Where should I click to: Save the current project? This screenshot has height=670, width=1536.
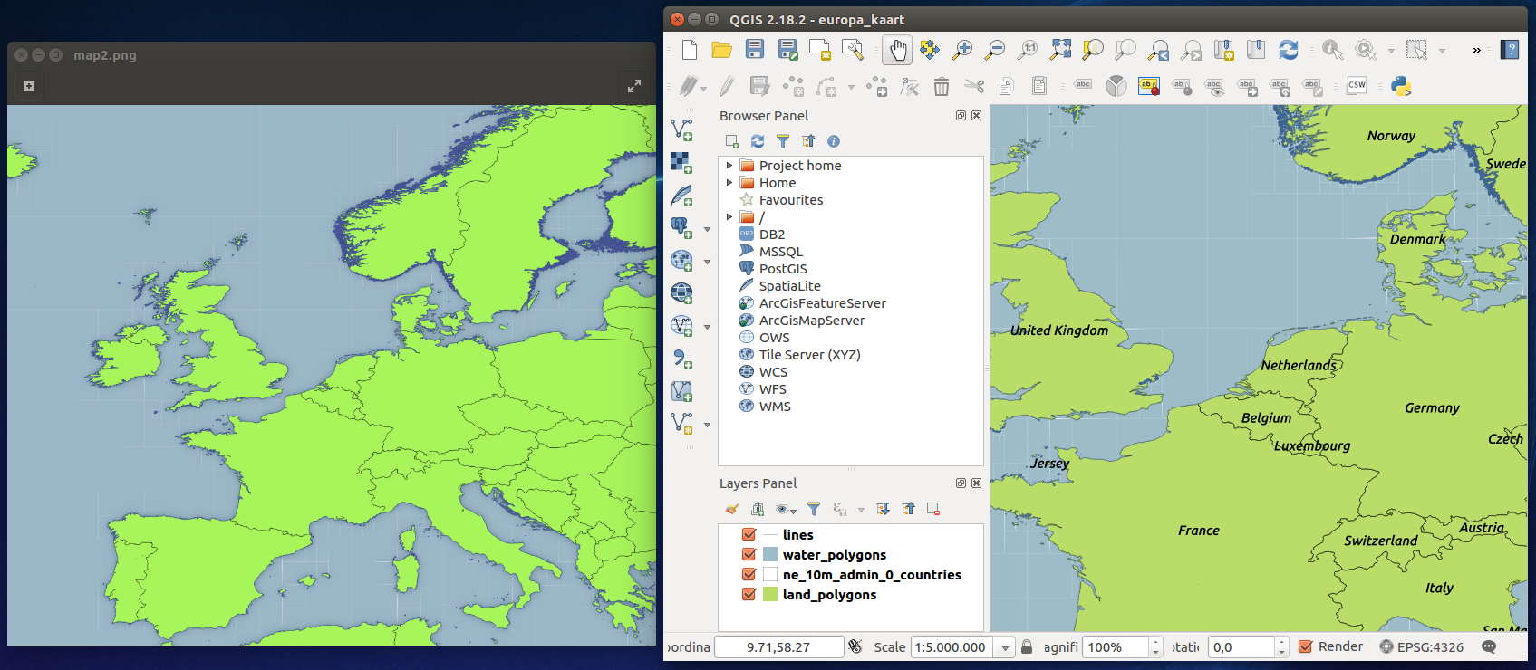tap(755, 50)
